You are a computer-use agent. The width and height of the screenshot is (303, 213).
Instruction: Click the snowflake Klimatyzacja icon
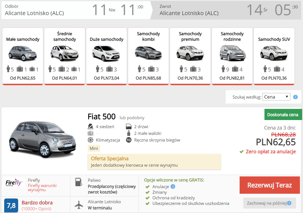(91, 140)
